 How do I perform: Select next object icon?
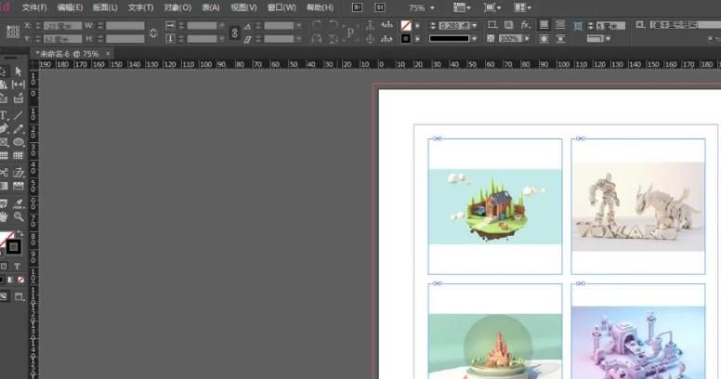[x=387, y=39]
